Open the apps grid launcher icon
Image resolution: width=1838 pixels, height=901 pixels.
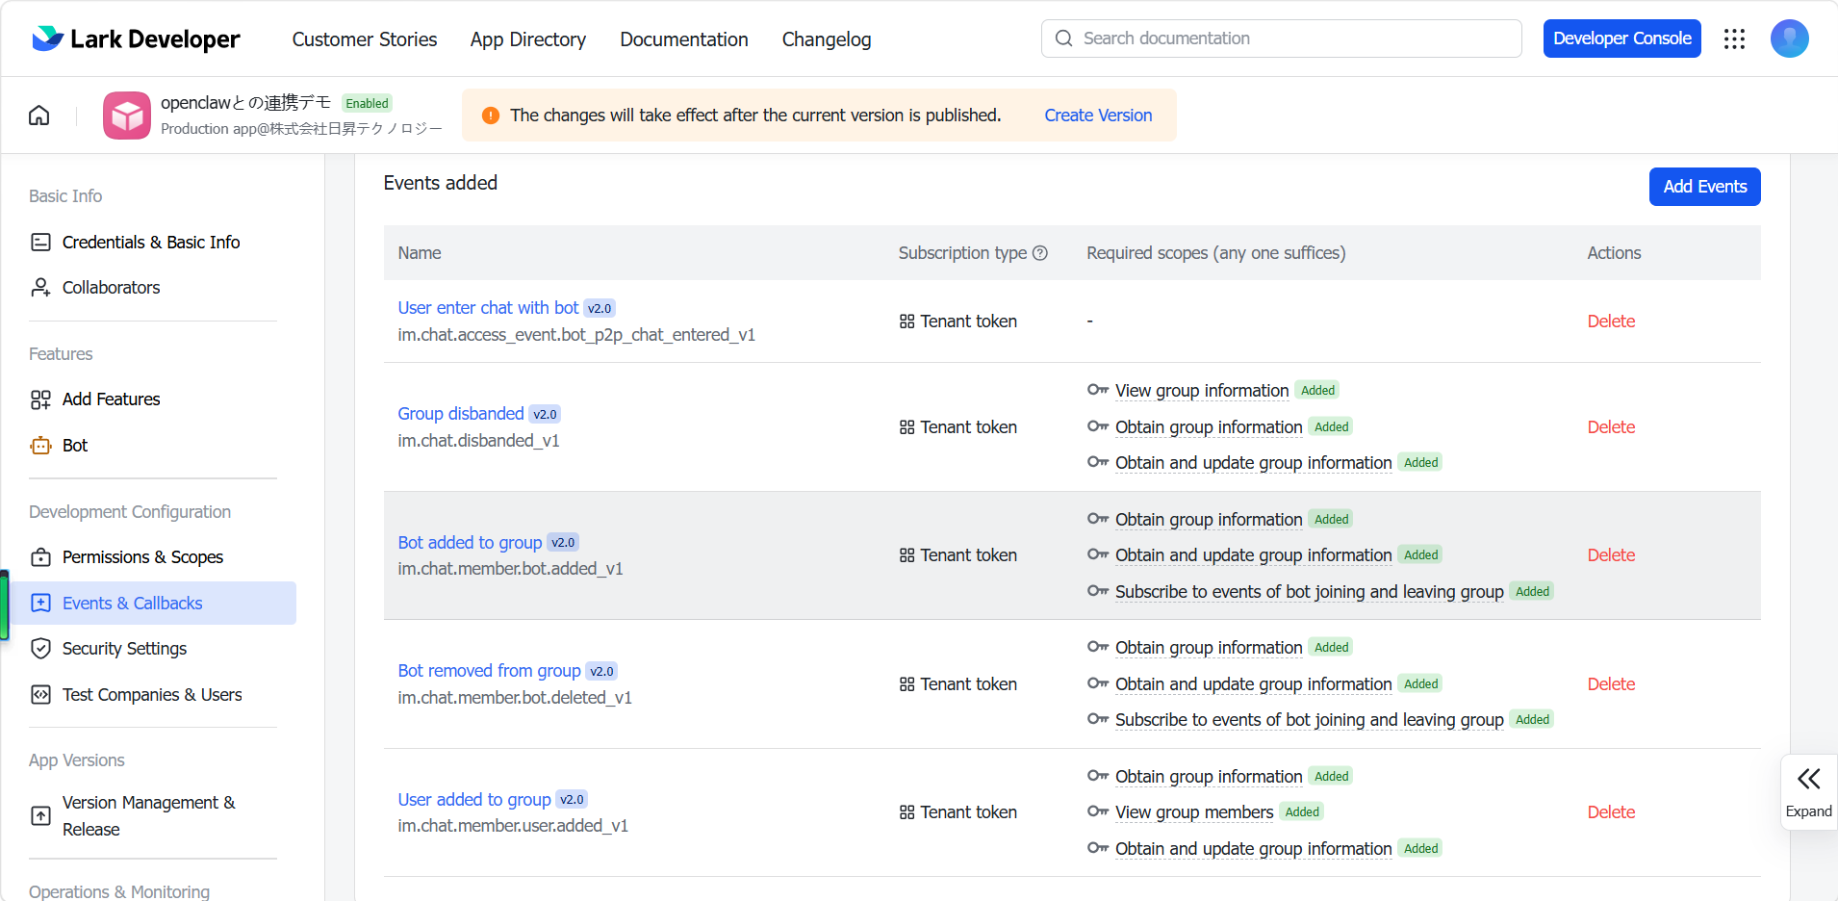[1734, 39]
